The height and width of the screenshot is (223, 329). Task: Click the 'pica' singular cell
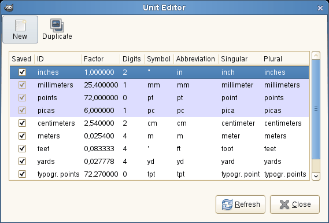coord(228,111)
